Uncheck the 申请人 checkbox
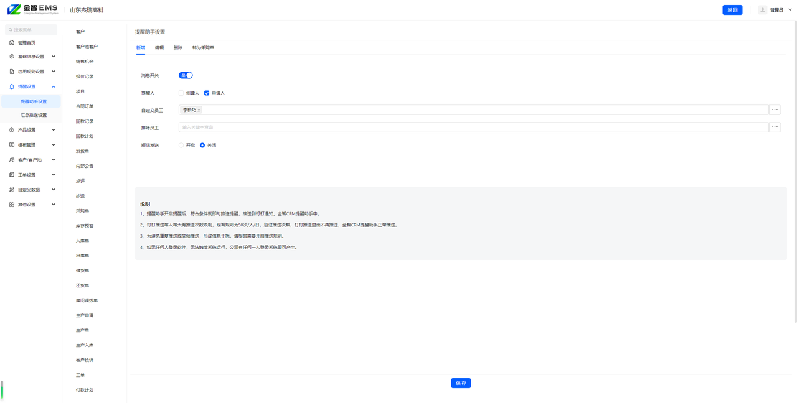Image resolution: width=797 pixels, height=403 pixels. pyautogui.click(x=207, y=93)
